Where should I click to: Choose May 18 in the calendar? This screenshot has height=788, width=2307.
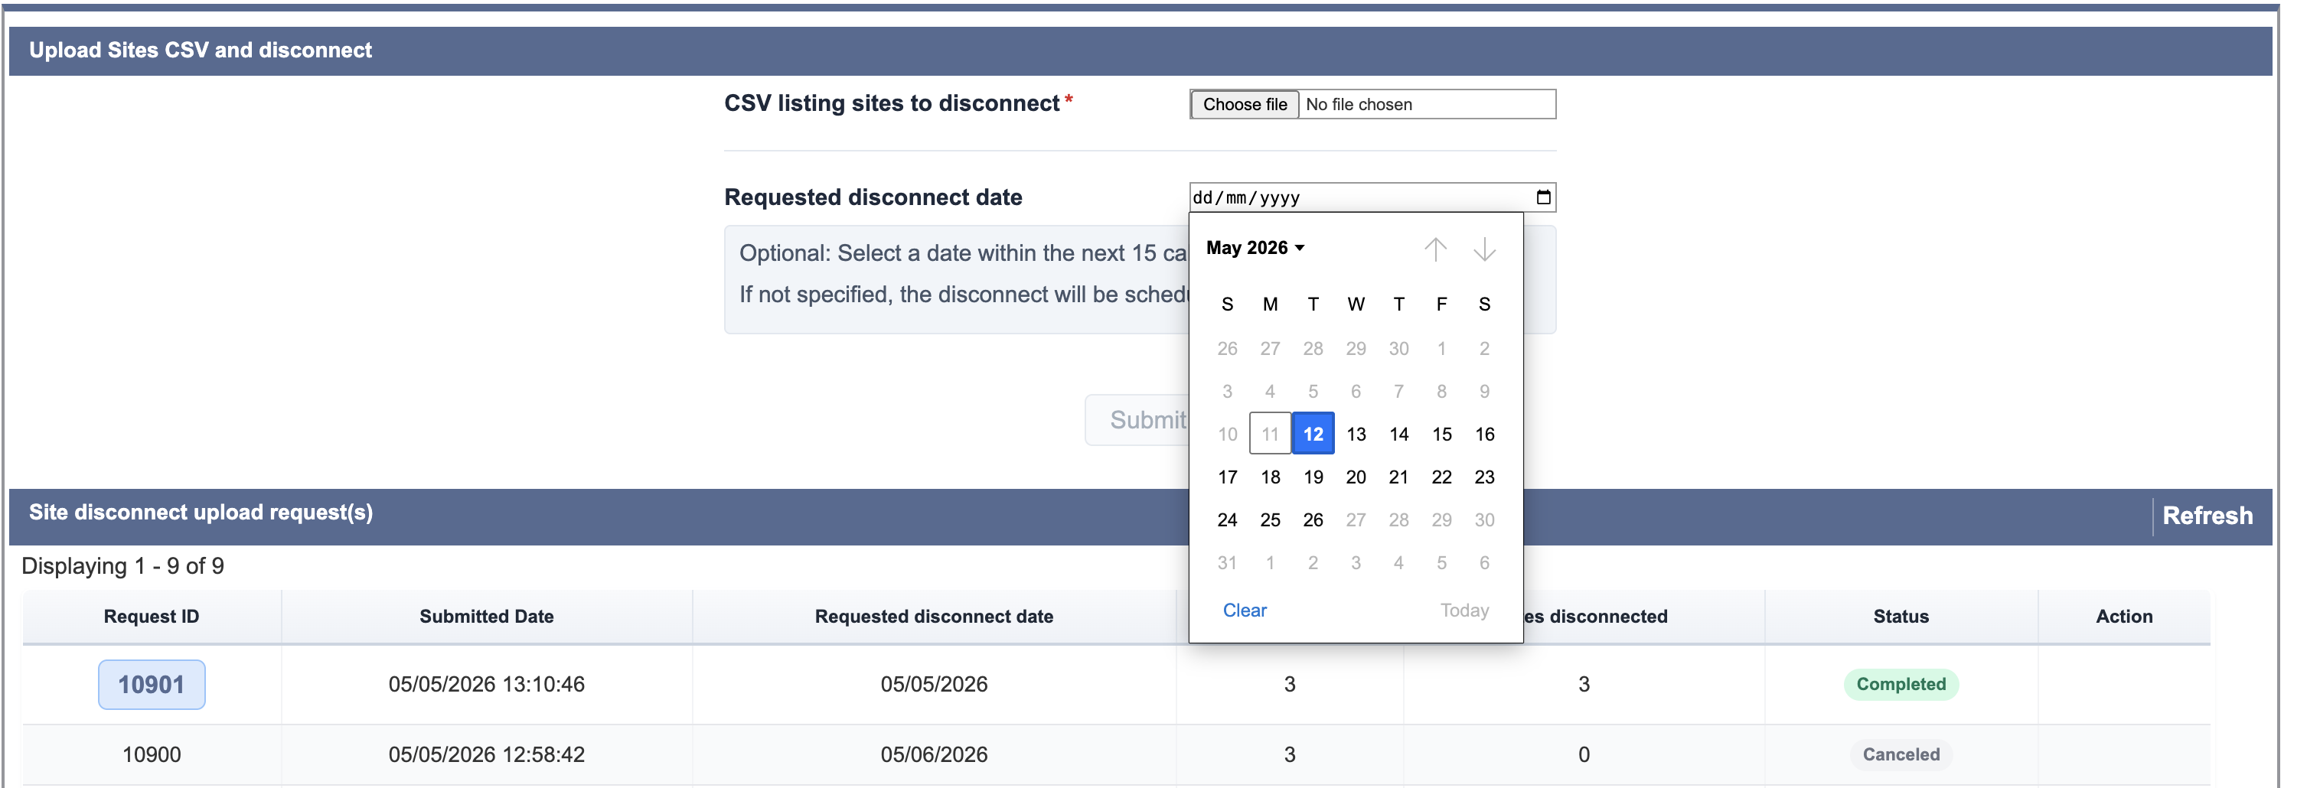coord(1270,477)
